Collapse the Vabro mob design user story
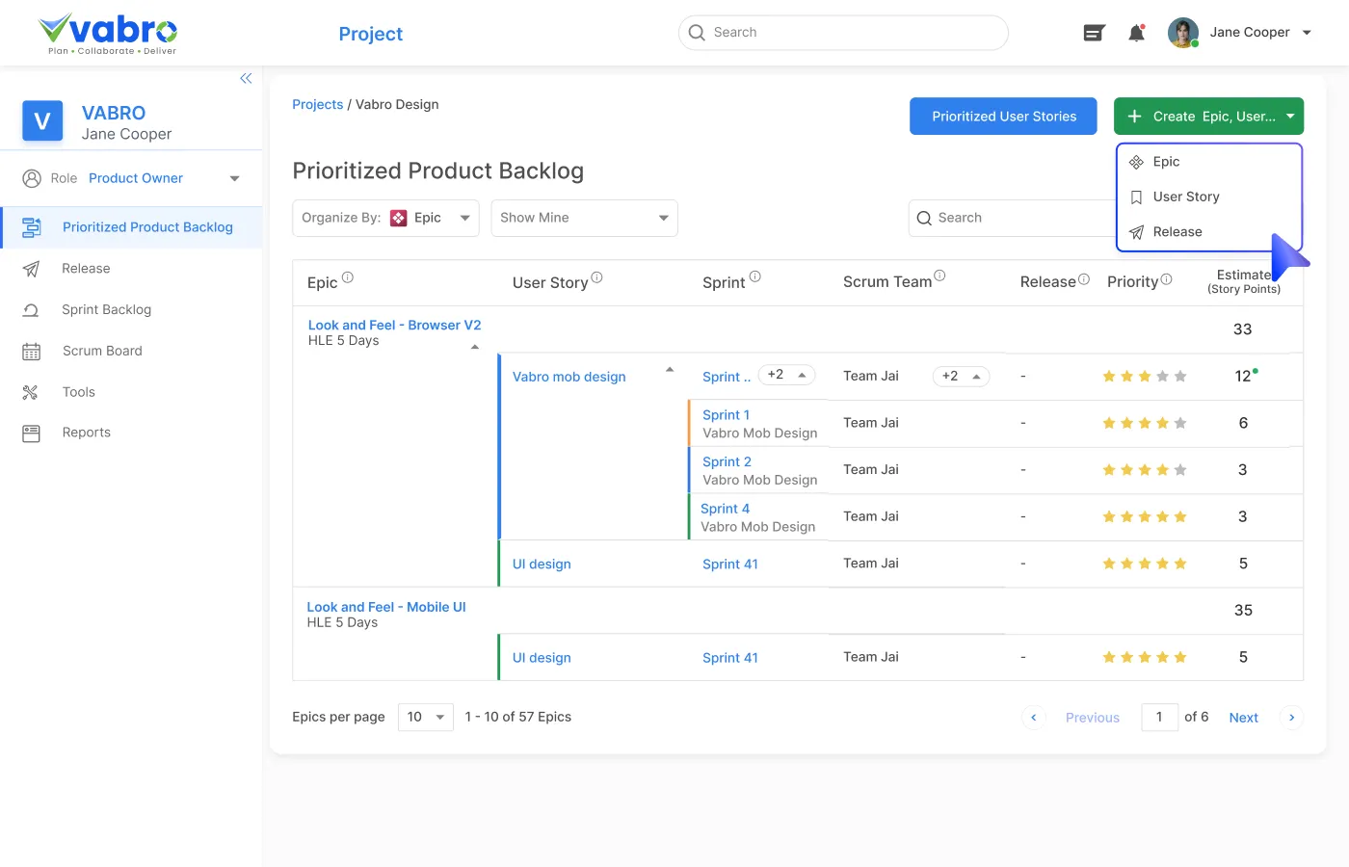This screenshot has width=1349, height=867. pos(669,369)
